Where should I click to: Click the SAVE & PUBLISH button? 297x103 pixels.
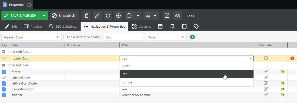tap(21, 16)
